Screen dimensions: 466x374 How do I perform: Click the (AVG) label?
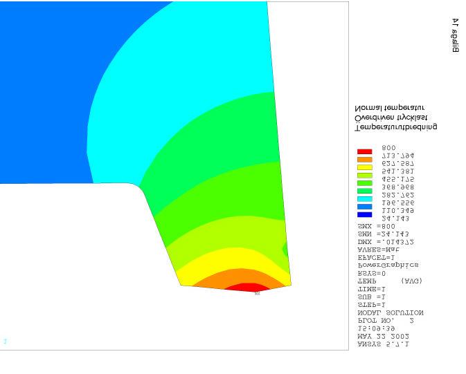pyautogui.click(x=411, y=281)
